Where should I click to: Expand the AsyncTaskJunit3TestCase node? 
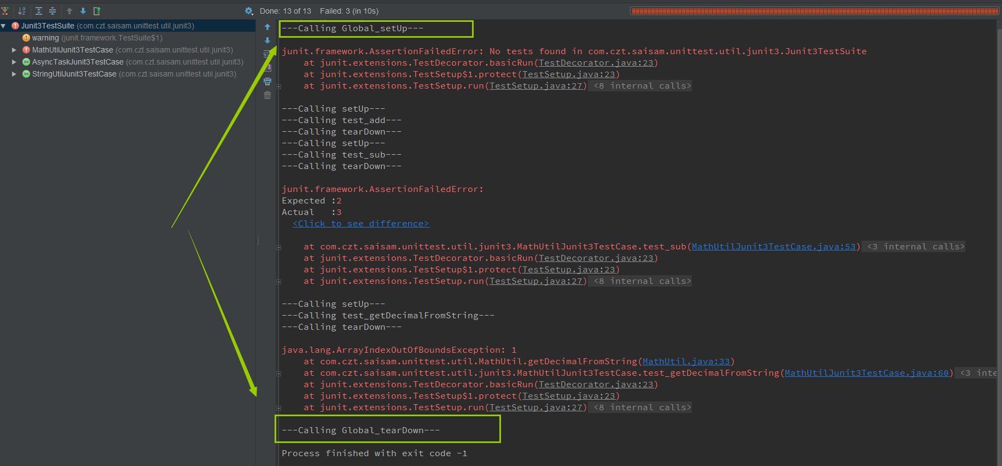[x=14, y=62]
